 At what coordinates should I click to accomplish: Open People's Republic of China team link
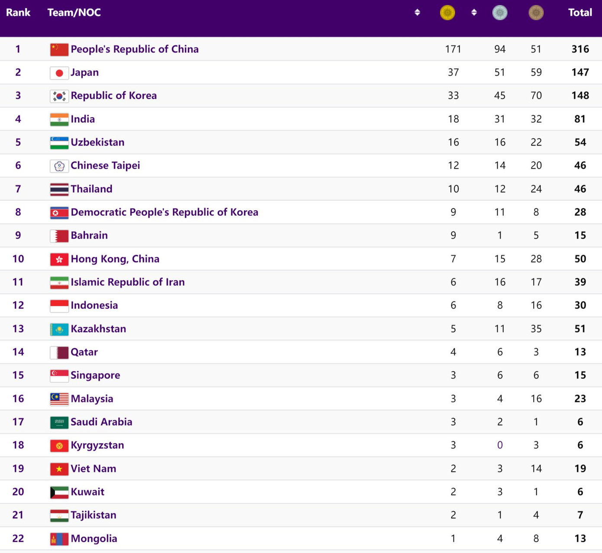[x=134, y=49]
